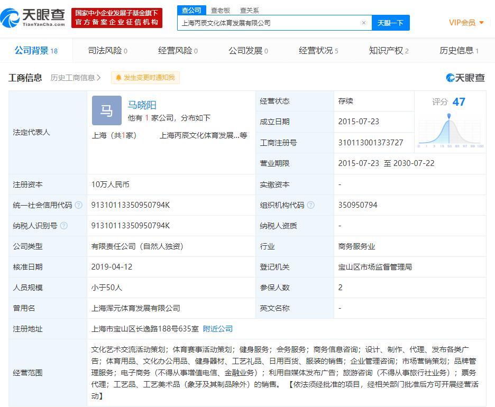Open 历史工商信息 via its chevron link
This screenshot has height=407, width=495.
pyautogui.click(x=76, y=78)
